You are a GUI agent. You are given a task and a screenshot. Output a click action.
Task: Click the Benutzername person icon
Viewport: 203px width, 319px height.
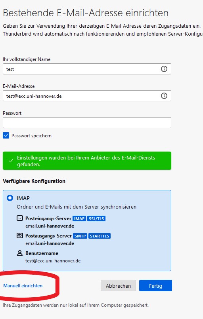point(19,253)
